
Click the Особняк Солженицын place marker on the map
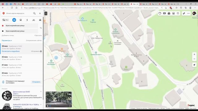click(x=115, y=30)
